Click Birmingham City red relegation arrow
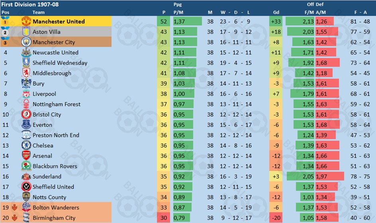 15,218
